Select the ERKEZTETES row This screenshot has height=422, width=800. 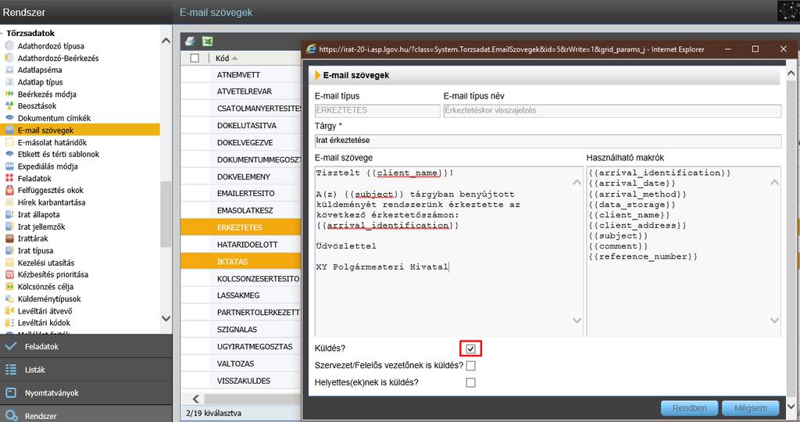241,227
